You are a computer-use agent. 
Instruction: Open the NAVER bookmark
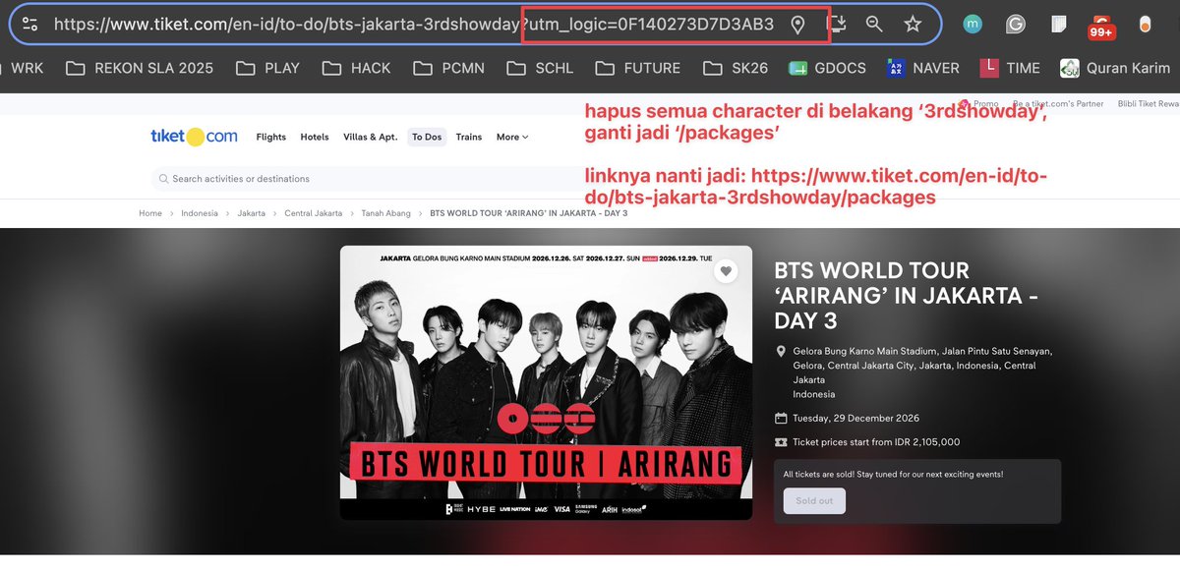(x=922, y=68)
